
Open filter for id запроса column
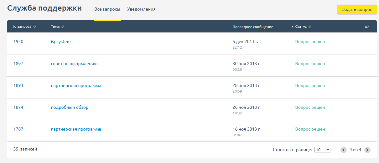click(x=35, y=27)
